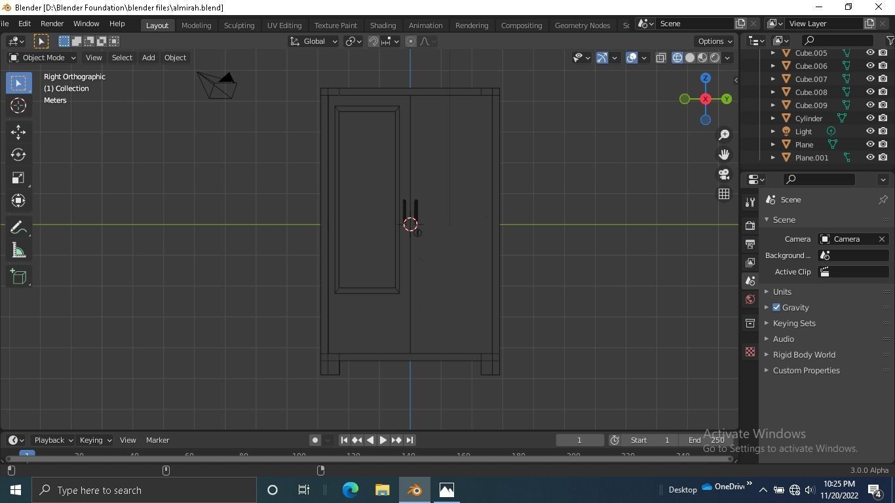The image size is (895, 503).
Task: Toggle proportional editing
Action: pos(411,41)
